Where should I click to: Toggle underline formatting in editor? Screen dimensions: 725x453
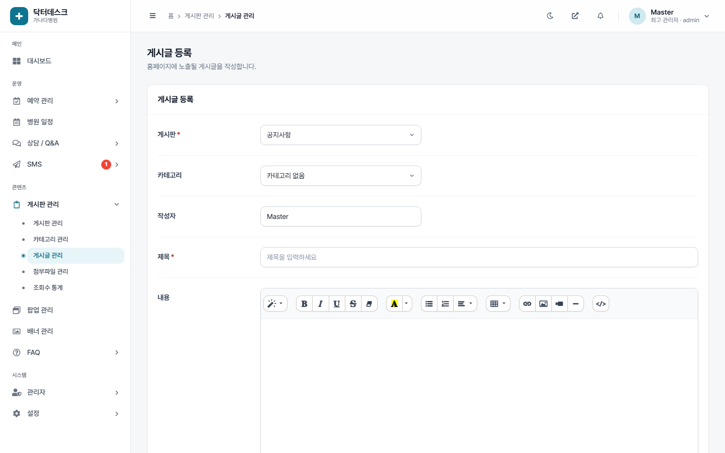pos(337,304)
